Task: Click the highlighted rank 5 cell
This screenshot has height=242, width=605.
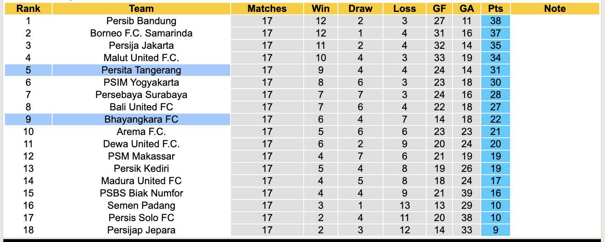Action: point(28,70)
